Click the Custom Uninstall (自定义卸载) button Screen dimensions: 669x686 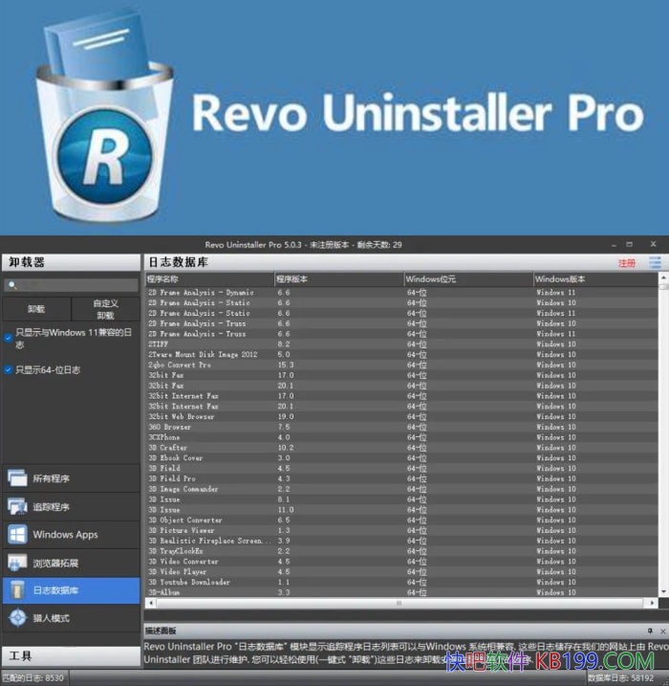[105, 309]
